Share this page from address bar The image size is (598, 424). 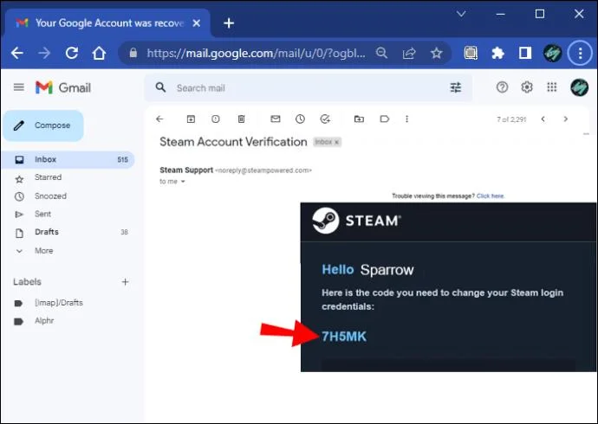coord(409,54)
